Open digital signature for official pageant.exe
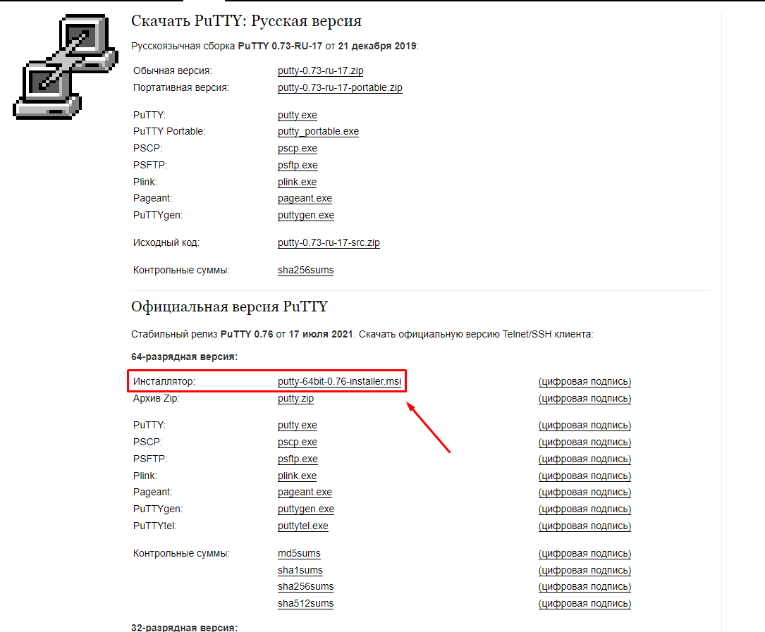Image resolution: width=765 pixels, height=632 pixels. point(585,492)
